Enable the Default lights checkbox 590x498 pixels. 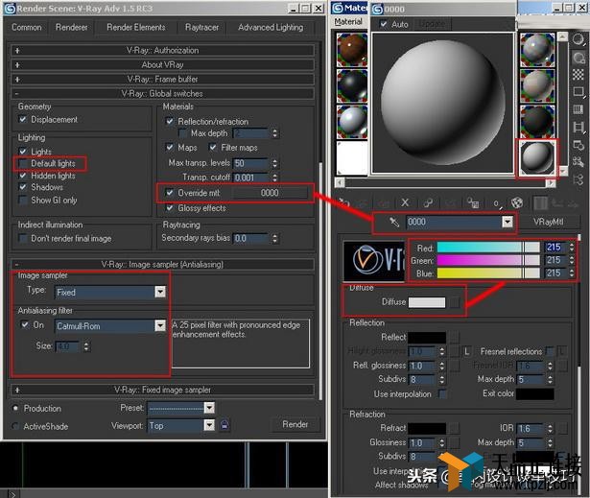[23, 163]
